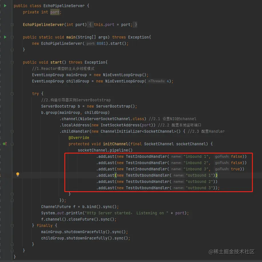Click the comment '//1.Reactor模型的主从多线程模式'
The image size is (262, 262).
(63, 69)
